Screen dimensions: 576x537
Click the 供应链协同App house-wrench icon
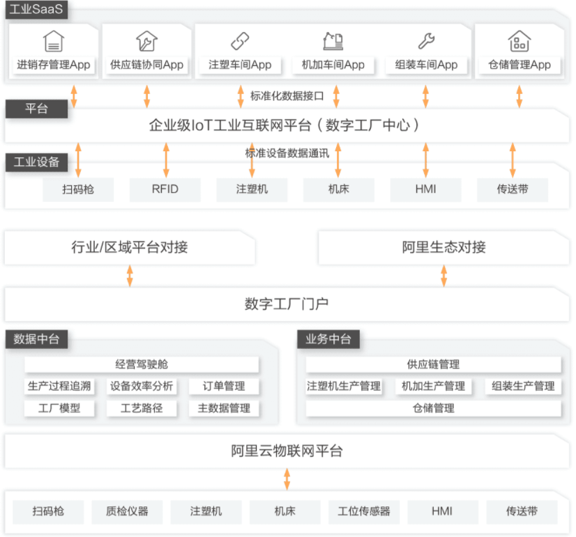point(146,41)
